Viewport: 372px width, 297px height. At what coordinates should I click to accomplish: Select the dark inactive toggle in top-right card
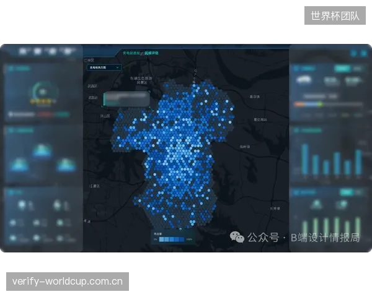pos(358,69)
